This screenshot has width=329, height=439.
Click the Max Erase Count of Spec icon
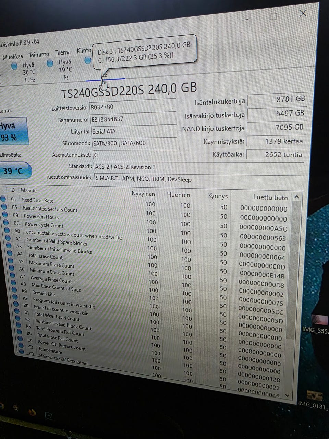[x=14, y=282]
